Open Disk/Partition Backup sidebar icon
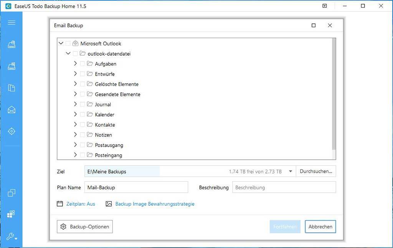 coord(12,44)
